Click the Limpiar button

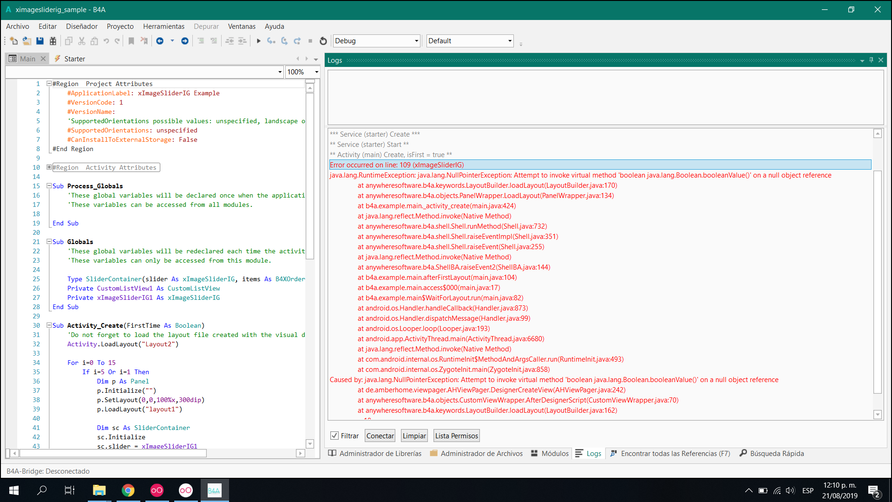414,436
